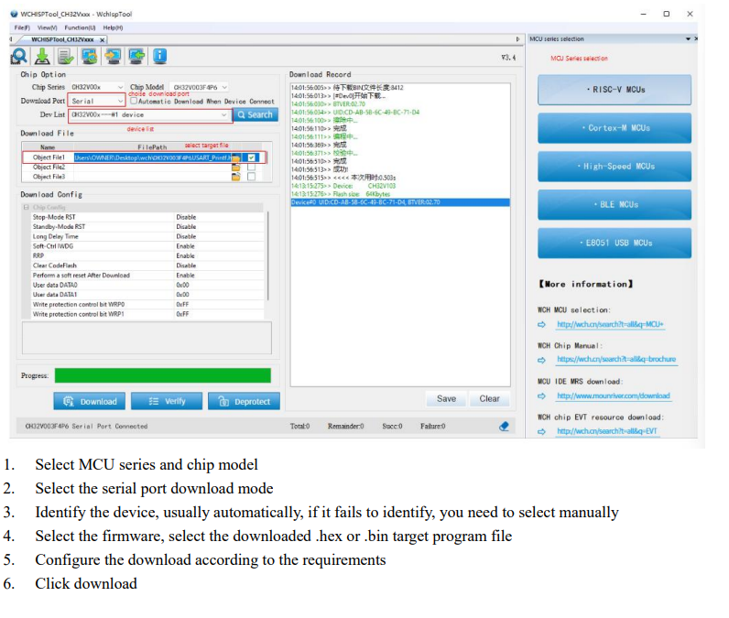
Task: Select RISC-V MCUs series button
Action: [615, 90]
